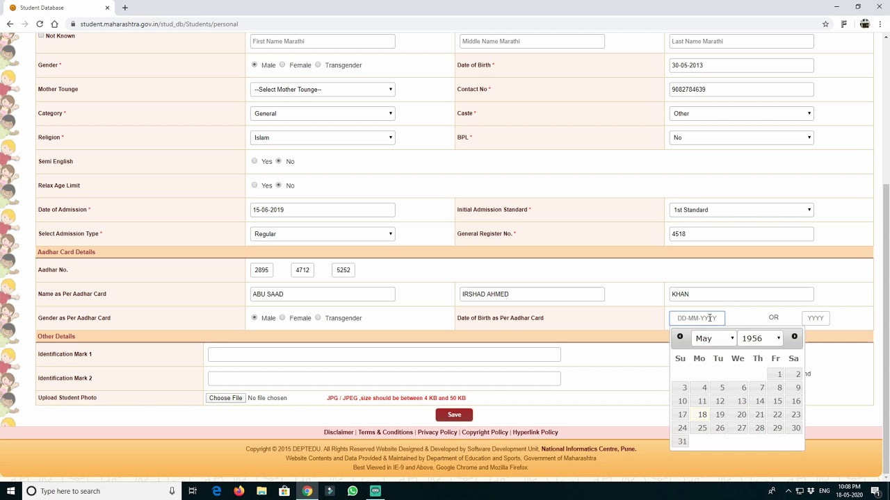Launch Microsoft Edge from taskbar
The height and width of the screenshot is (500, 890).
[x=216, y=491]
